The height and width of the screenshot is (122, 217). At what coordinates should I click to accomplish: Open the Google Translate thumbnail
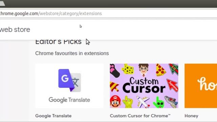69,86
